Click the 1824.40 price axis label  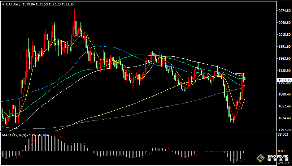(x=284, y=118)
